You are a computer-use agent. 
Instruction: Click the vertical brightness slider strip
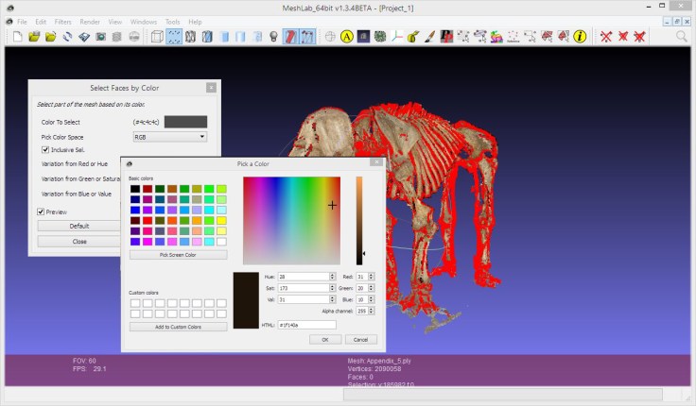point(359,220)
